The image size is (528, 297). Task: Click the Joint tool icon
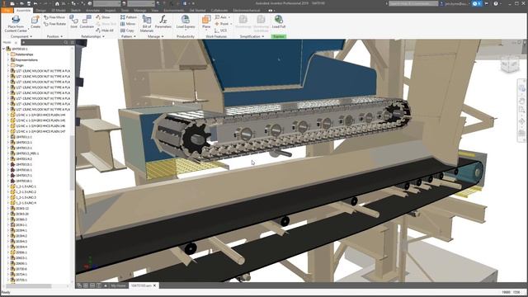coord(73,19)
